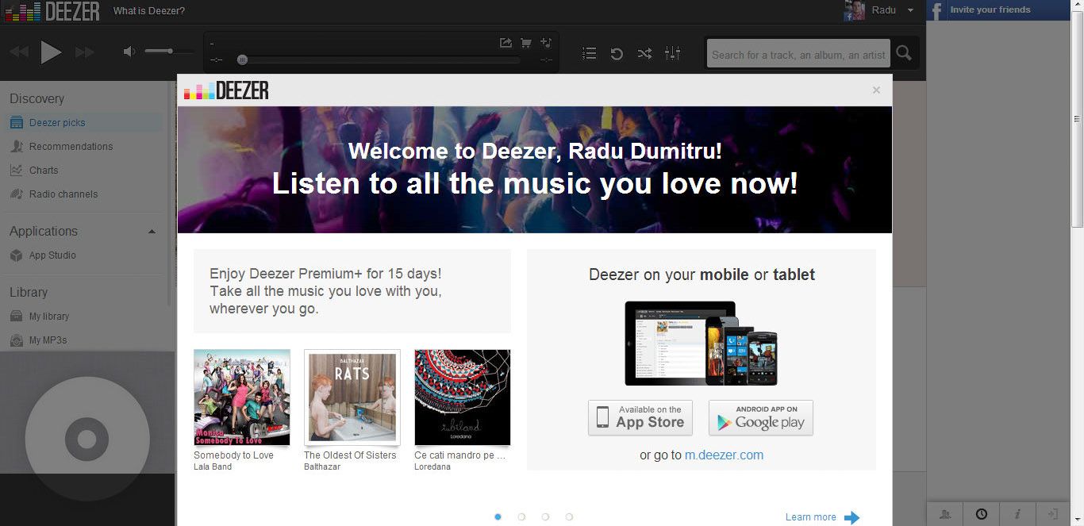Click the App Studio cube icon
Image resolution: width=1084 pixels, height=526 pixels.
16,255
